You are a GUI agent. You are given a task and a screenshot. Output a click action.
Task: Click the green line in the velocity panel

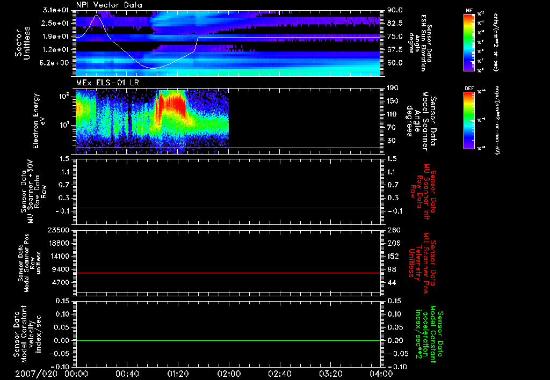click(228, 340)
